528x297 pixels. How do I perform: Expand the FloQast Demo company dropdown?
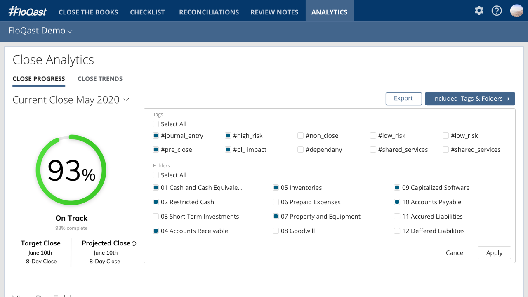40,31
